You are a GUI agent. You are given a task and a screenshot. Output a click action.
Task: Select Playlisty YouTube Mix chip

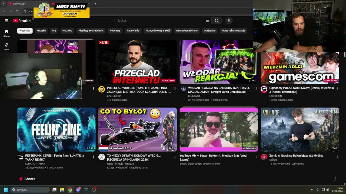(91, 31)
